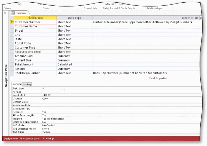Click the Unicode Compression property value No

click(44, 122)
